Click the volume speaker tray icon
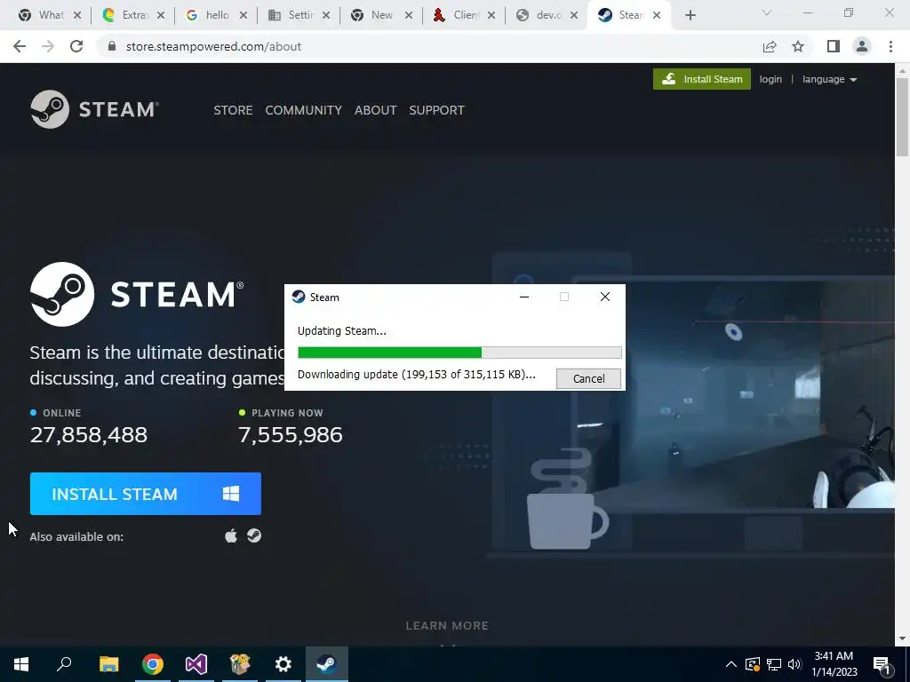The image size is (910, 682). tap(794, 664)
